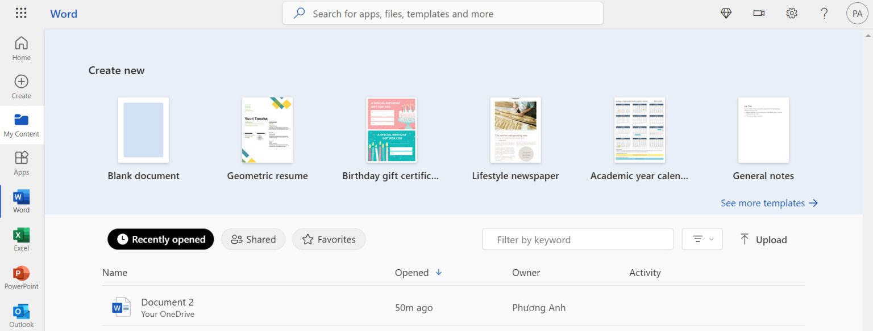Click the premium diamond icon
The width and height of the screenshot is (873, 331).
(726, 14)
